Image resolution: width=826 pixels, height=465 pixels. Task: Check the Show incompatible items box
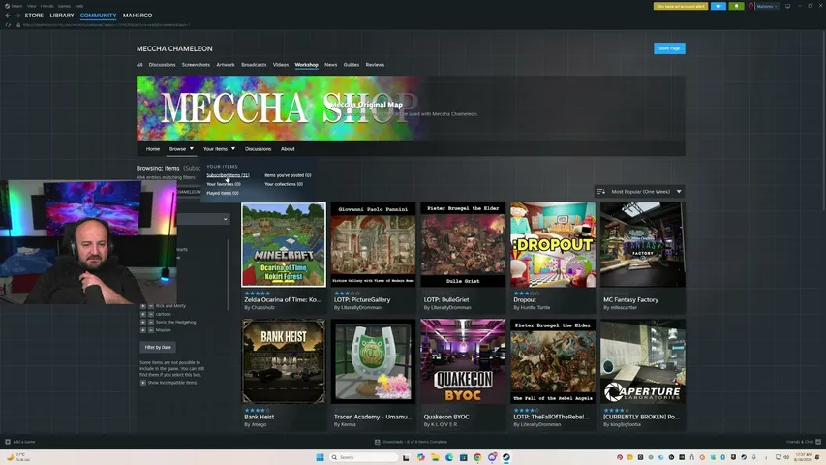(142, 383)
